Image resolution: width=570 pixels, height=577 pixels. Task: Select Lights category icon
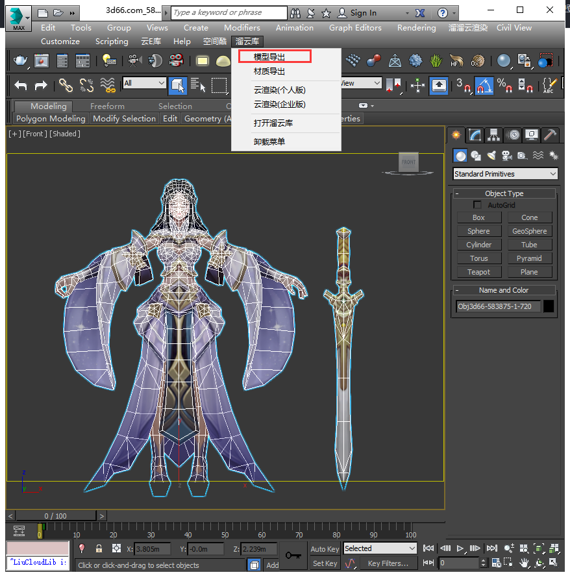click(491, 156)
